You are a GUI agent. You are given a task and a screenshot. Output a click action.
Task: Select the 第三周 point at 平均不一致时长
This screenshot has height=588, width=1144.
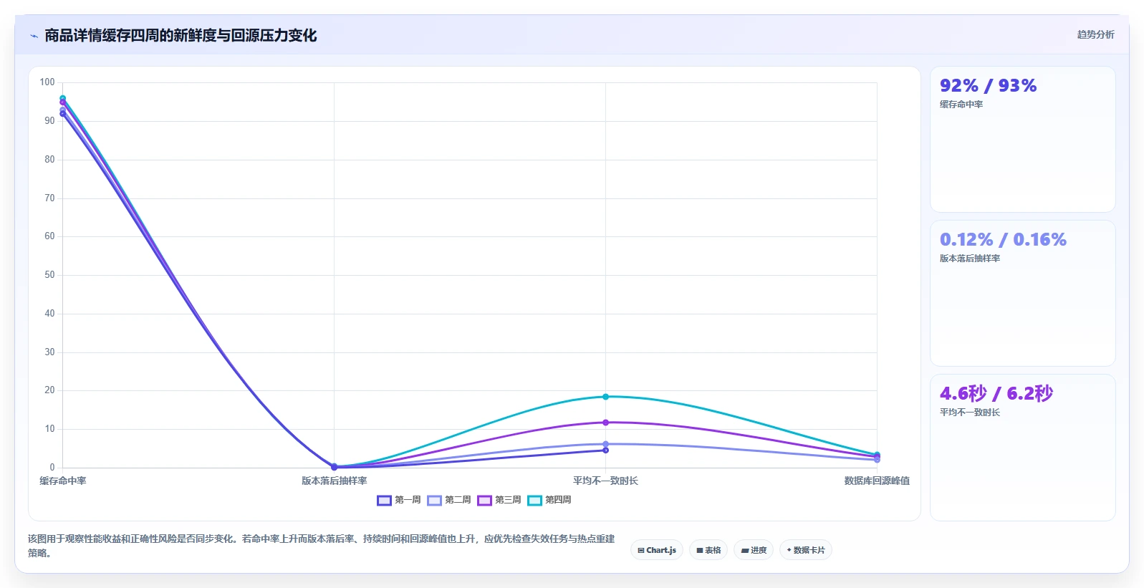point(605,423)
